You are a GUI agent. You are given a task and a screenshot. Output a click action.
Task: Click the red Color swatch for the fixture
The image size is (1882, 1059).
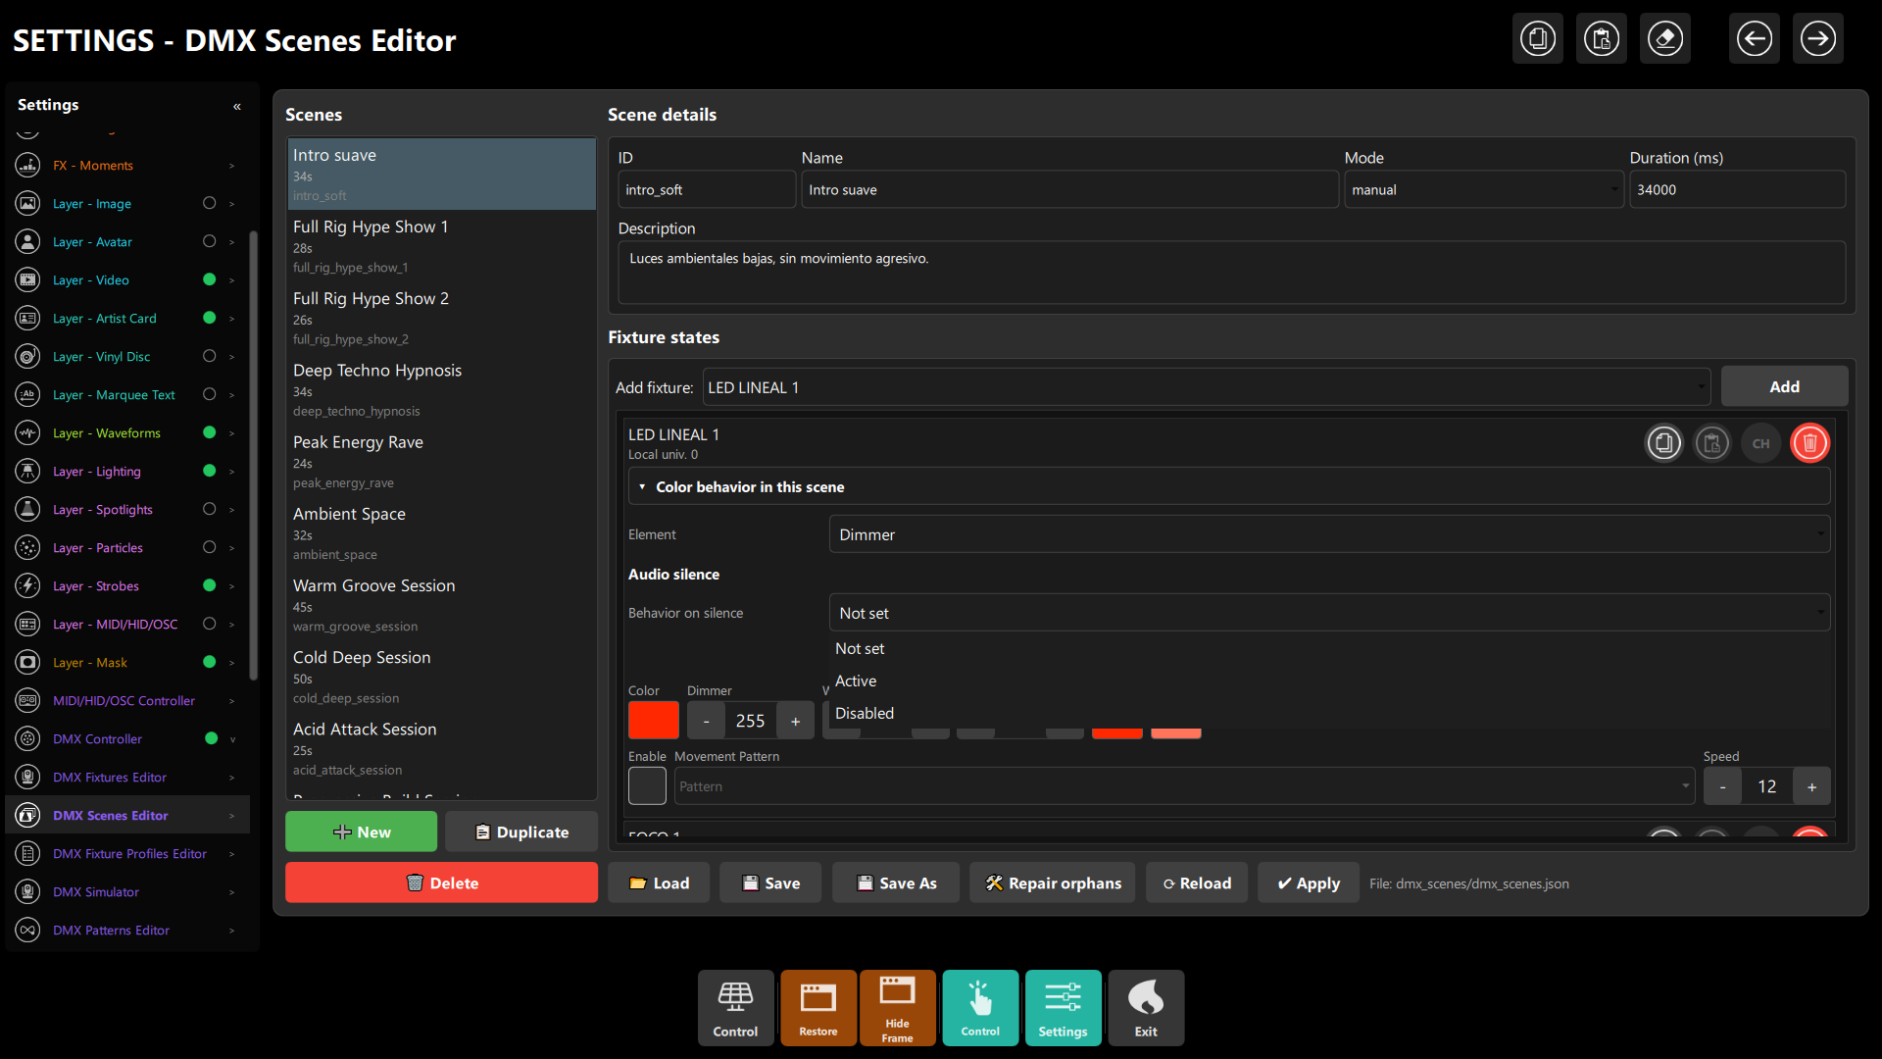click(x=653, y=720)
